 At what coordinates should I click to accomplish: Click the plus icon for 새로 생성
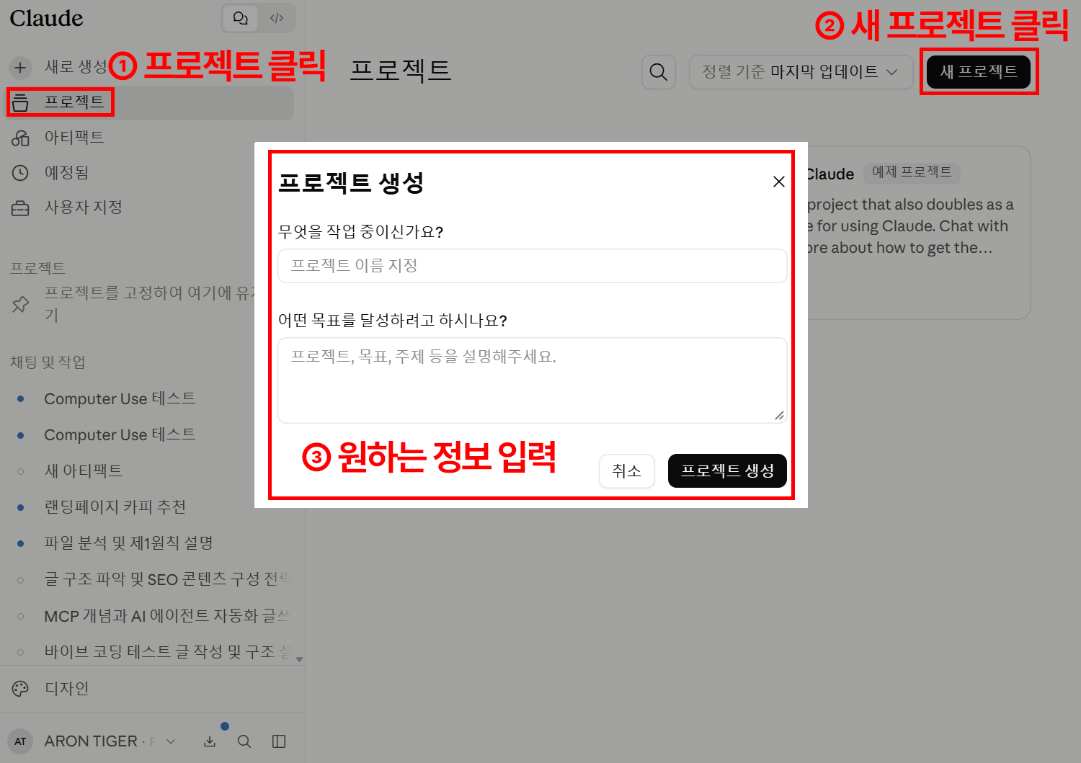(x=20, y=68)
